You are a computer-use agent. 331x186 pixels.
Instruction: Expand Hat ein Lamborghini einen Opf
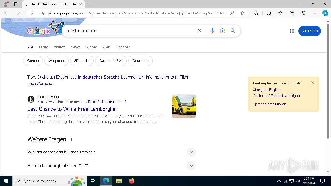[112, 166]
